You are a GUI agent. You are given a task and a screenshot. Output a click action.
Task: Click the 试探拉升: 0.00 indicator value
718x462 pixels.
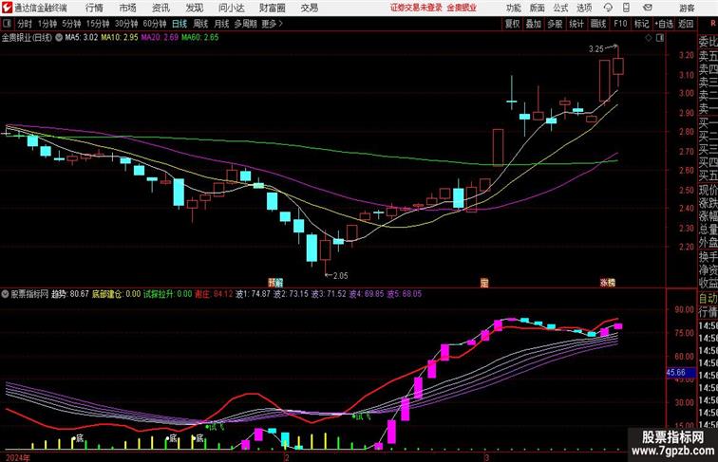tap(167, 294)
